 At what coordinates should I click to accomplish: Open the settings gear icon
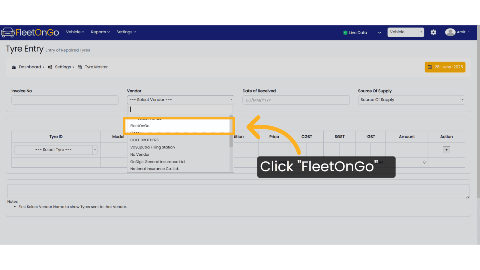click(433, 32)
